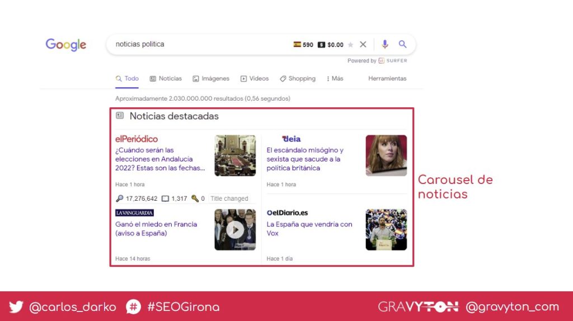The height and width of the screenshot is (321, 573).
Task: Click the deia source logo
Action: point(291,139)
